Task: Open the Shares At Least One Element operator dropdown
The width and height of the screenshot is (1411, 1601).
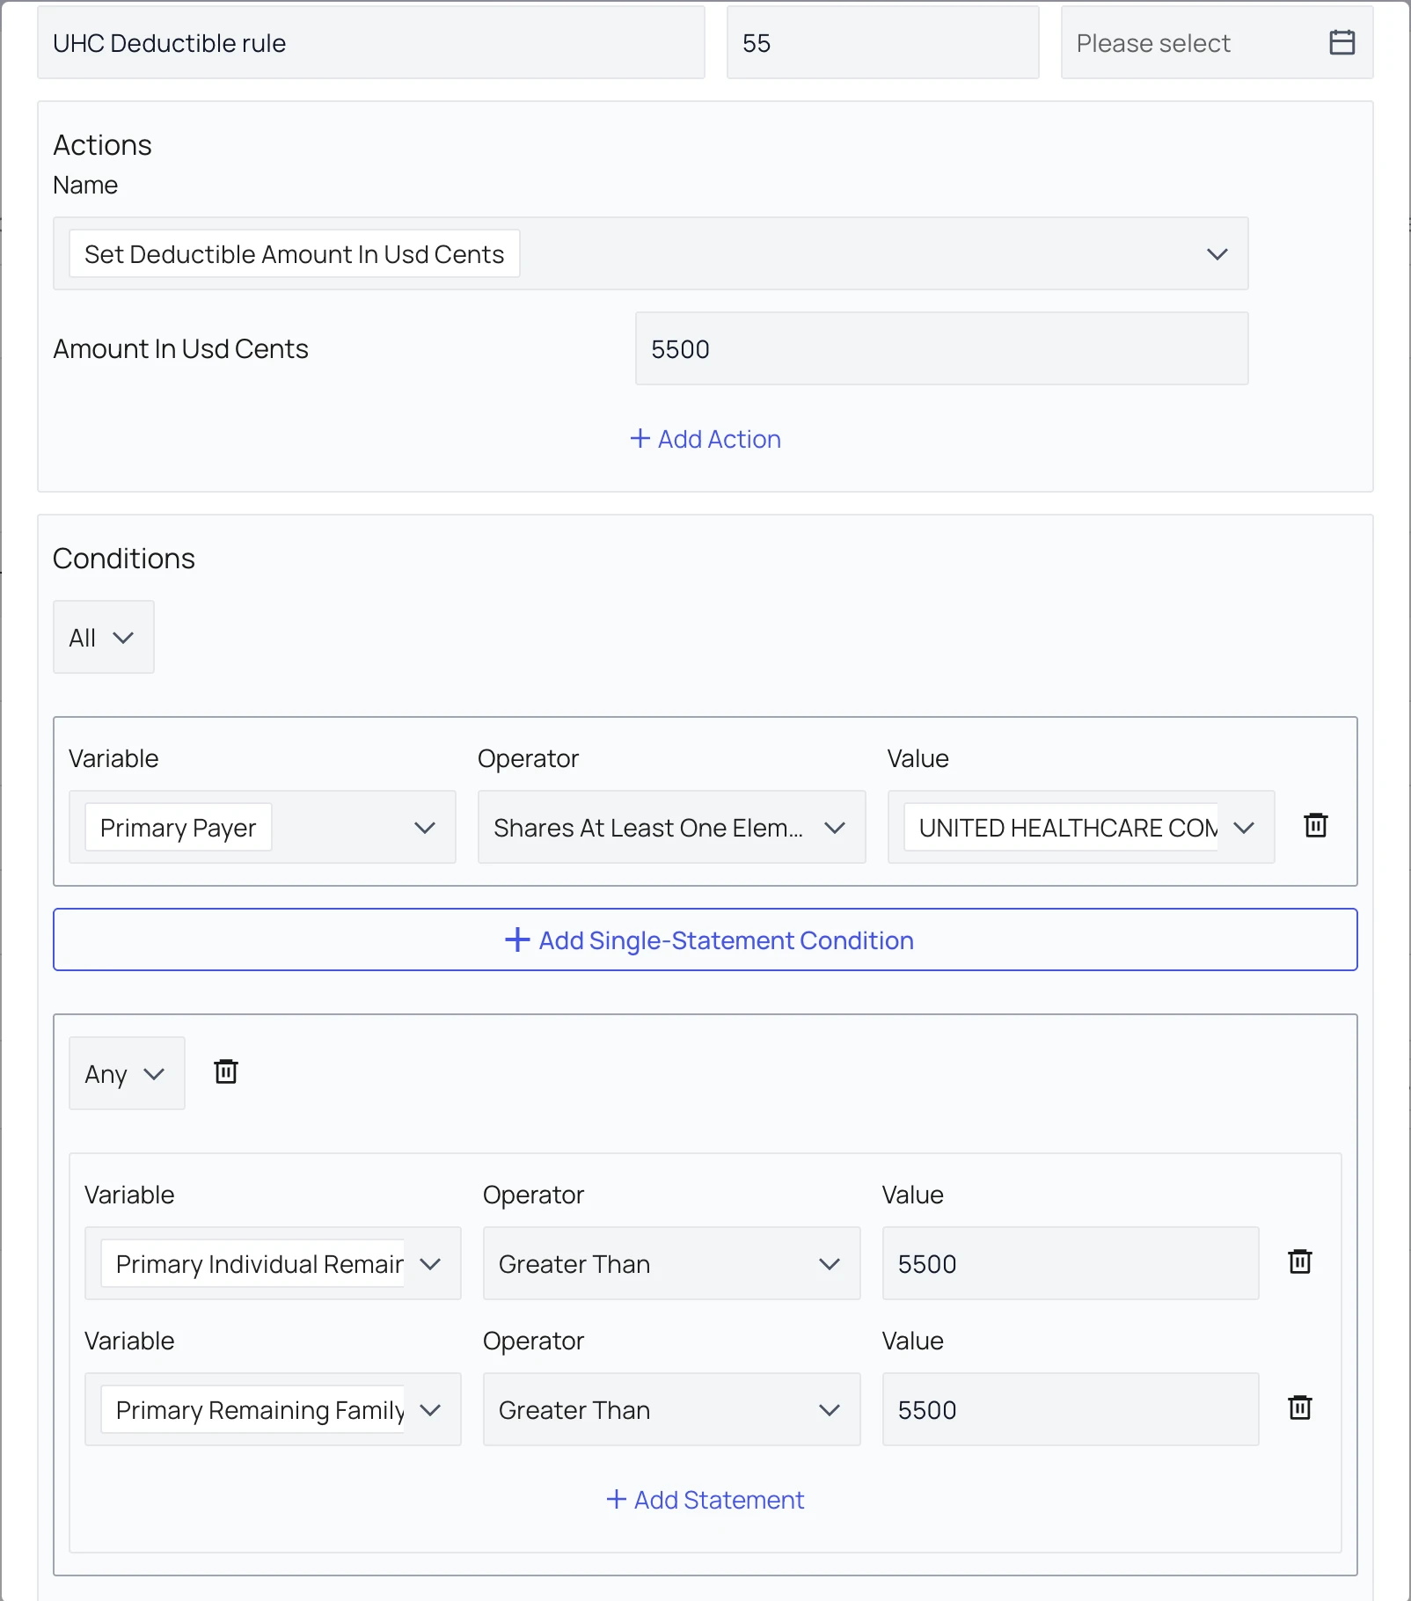Action: pos(671,827)
